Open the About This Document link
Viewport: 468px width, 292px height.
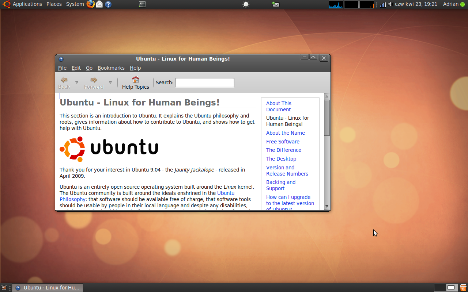pyautogui.click(x=279, y=106)
